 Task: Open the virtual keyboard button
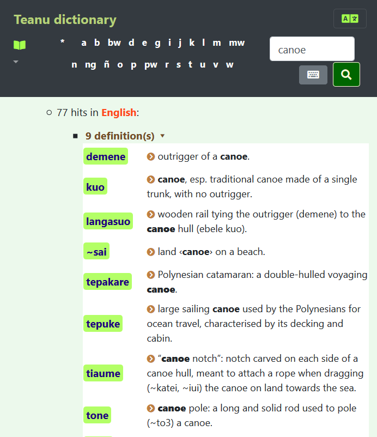coord(313,75)
